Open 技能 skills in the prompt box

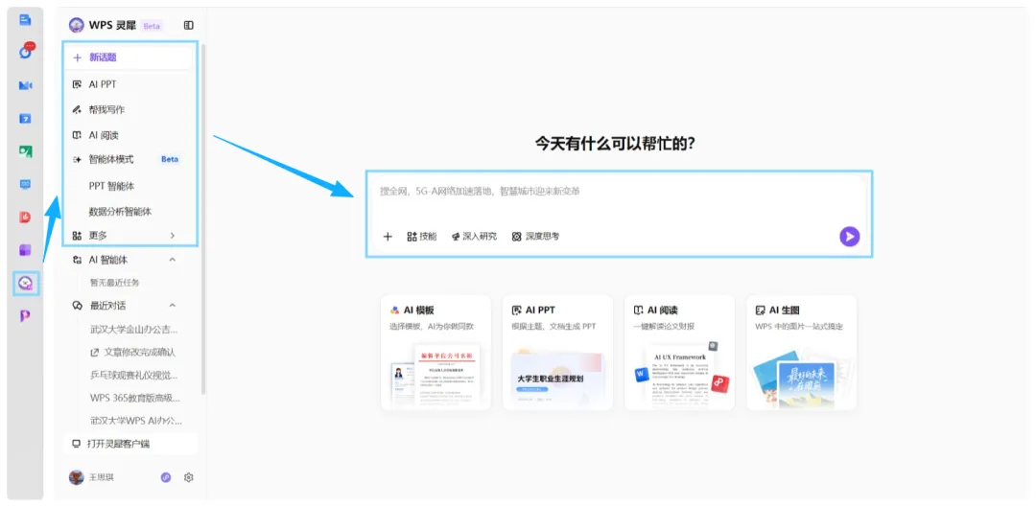pos(422,236)
